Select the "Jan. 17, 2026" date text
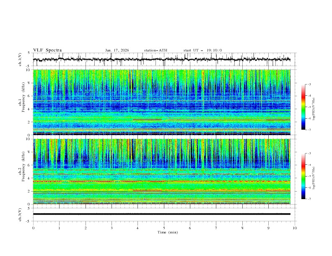 coord(117,50)
